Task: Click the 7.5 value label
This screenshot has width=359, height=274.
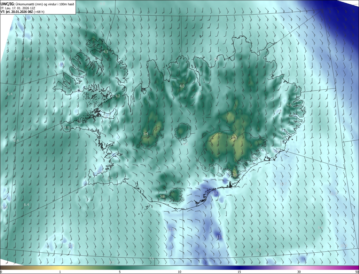Action: (x=151, y=259)
